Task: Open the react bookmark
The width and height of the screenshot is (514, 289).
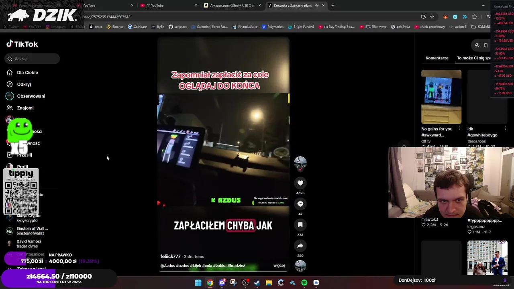Action: [x=96, y=27]
